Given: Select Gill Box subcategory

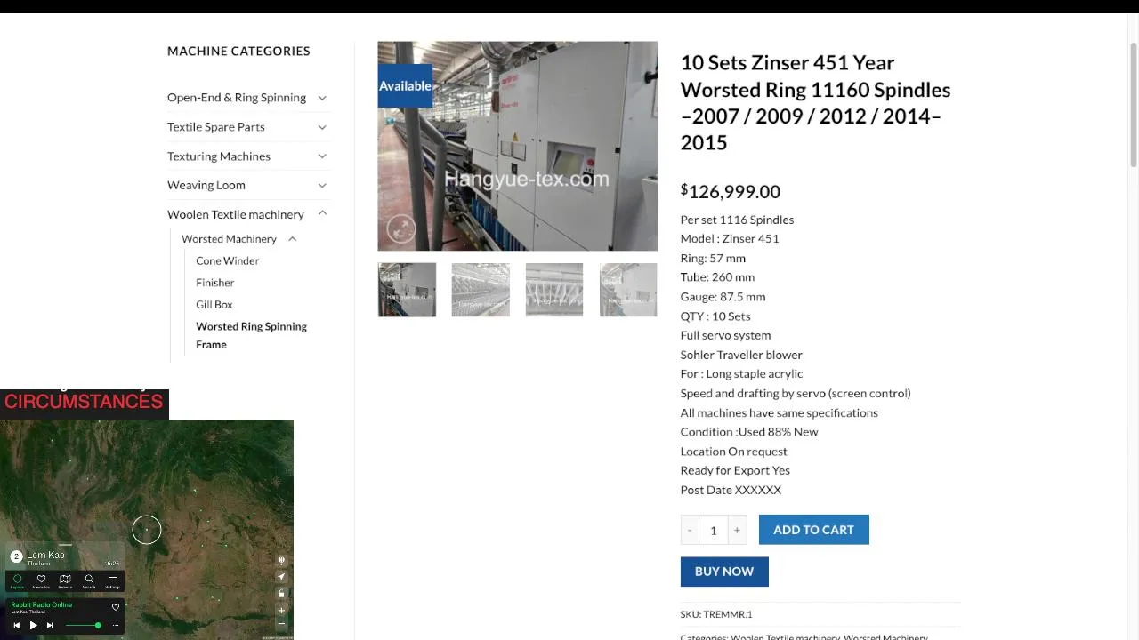Looking at the screenshot, I should tap(214, 304).
